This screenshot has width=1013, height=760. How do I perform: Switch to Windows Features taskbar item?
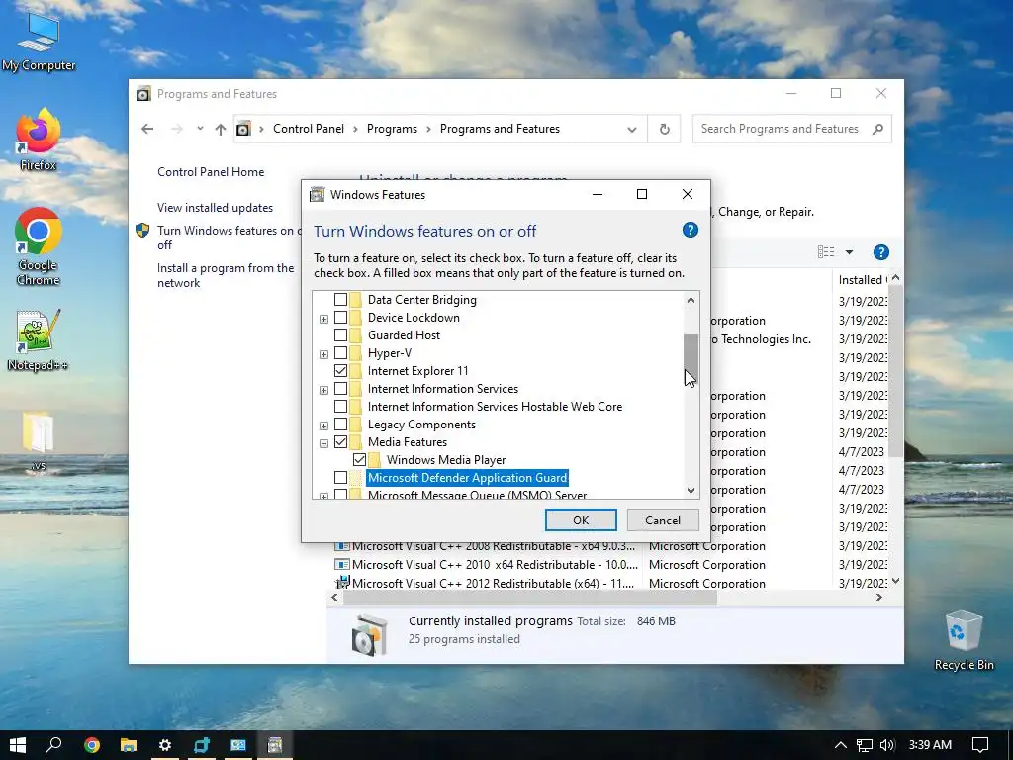point(275,745)
